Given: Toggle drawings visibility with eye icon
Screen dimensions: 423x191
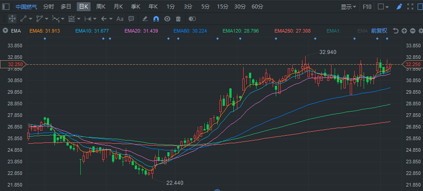Looking at the screenshot, I should 167,19.
